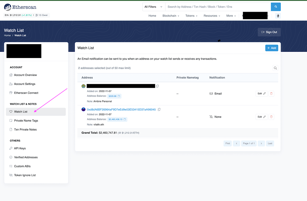This screenshot has height=201, width=307.
Task: Click the Txn Private Notes file icon
Action: 11,129
